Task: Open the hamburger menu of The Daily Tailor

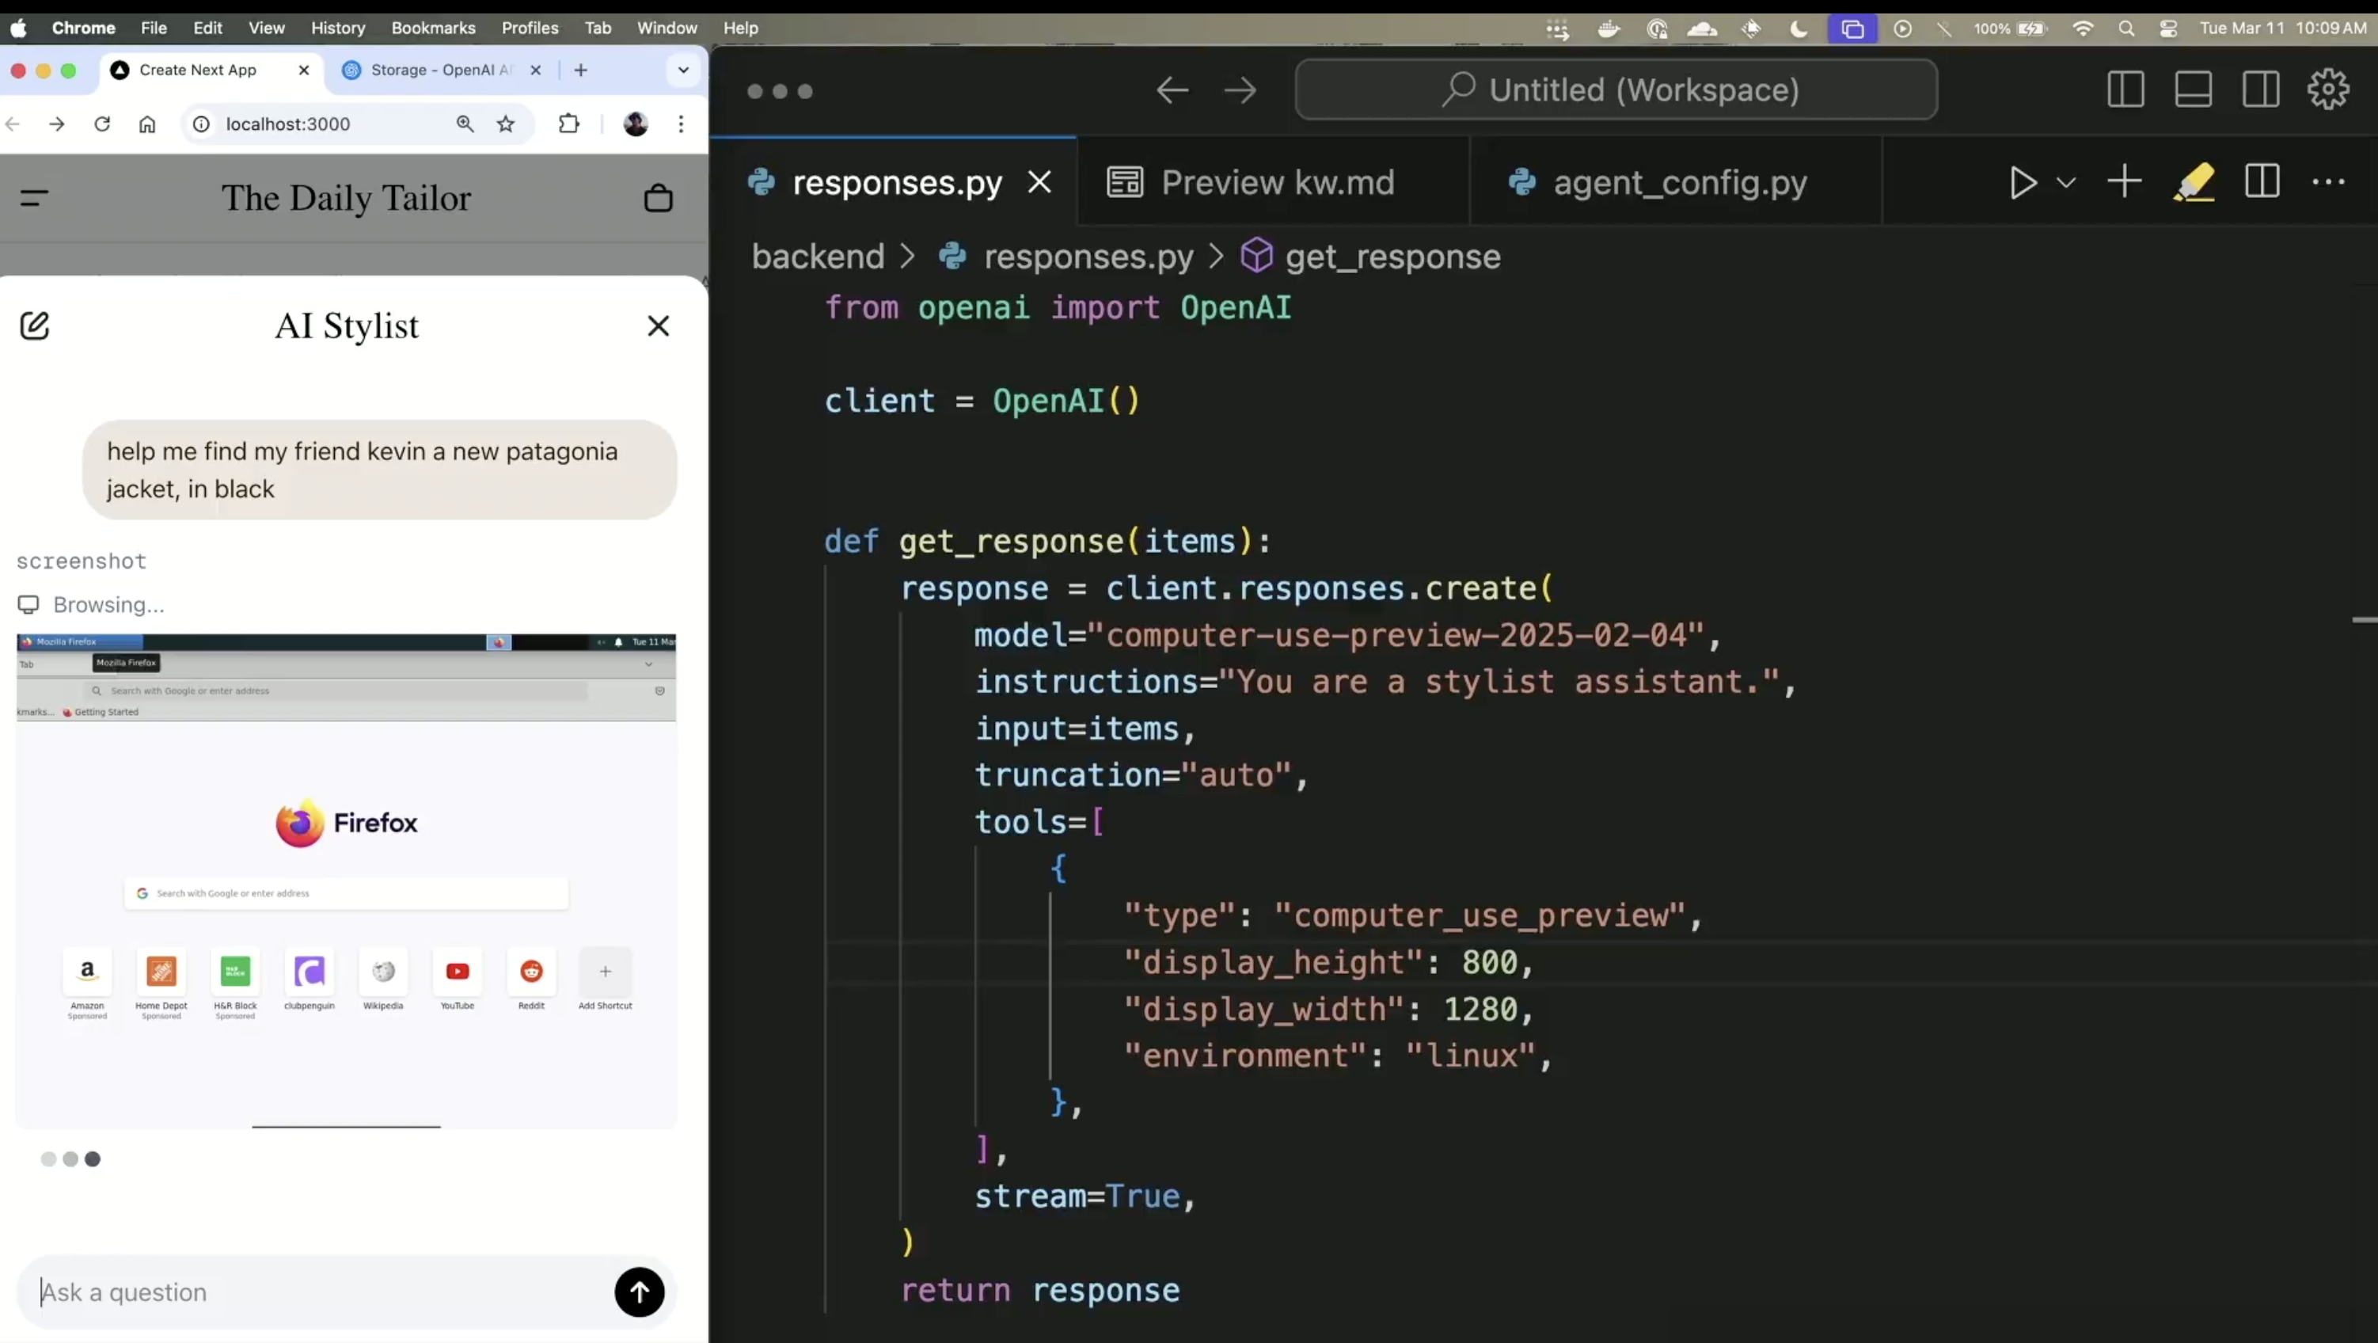Action: click(34, 198)
